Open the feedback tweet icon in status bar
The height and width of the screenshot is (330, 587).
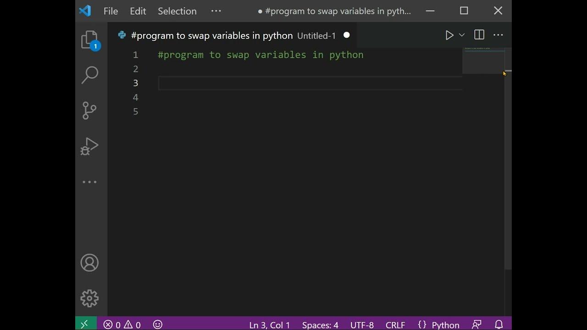click(x=477, y=324)
